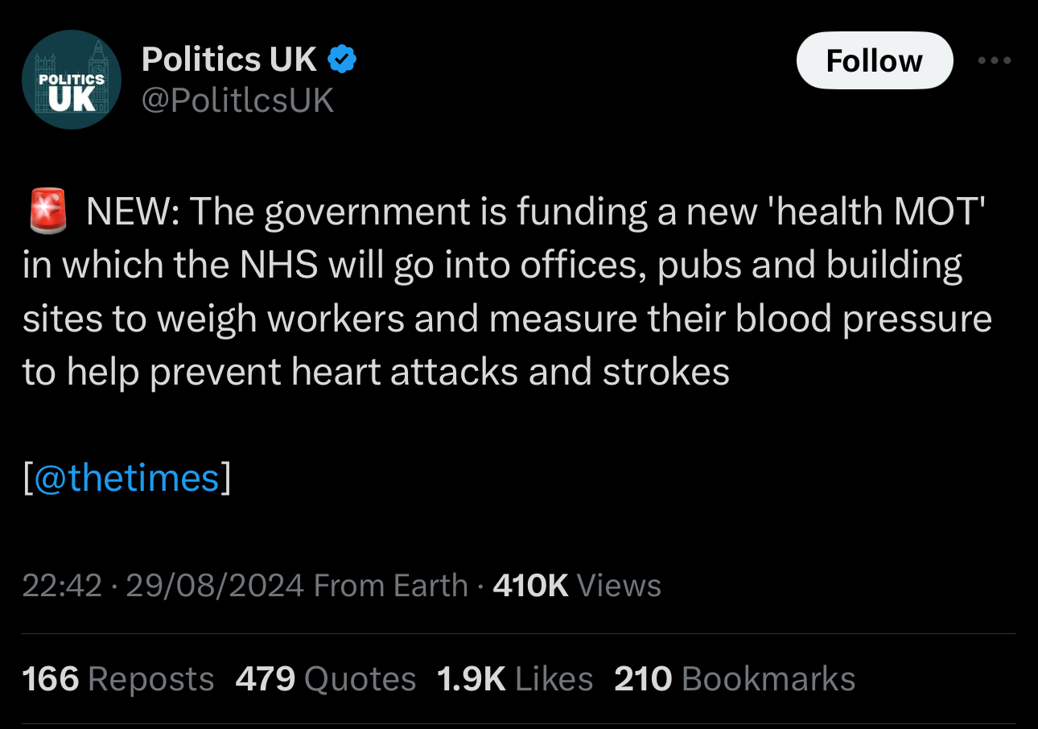The width and height of the screenshot is (1038, 729).
Task: Show the 1.9K Likes list
Action: pyautogui.click(x=514, y=679)
